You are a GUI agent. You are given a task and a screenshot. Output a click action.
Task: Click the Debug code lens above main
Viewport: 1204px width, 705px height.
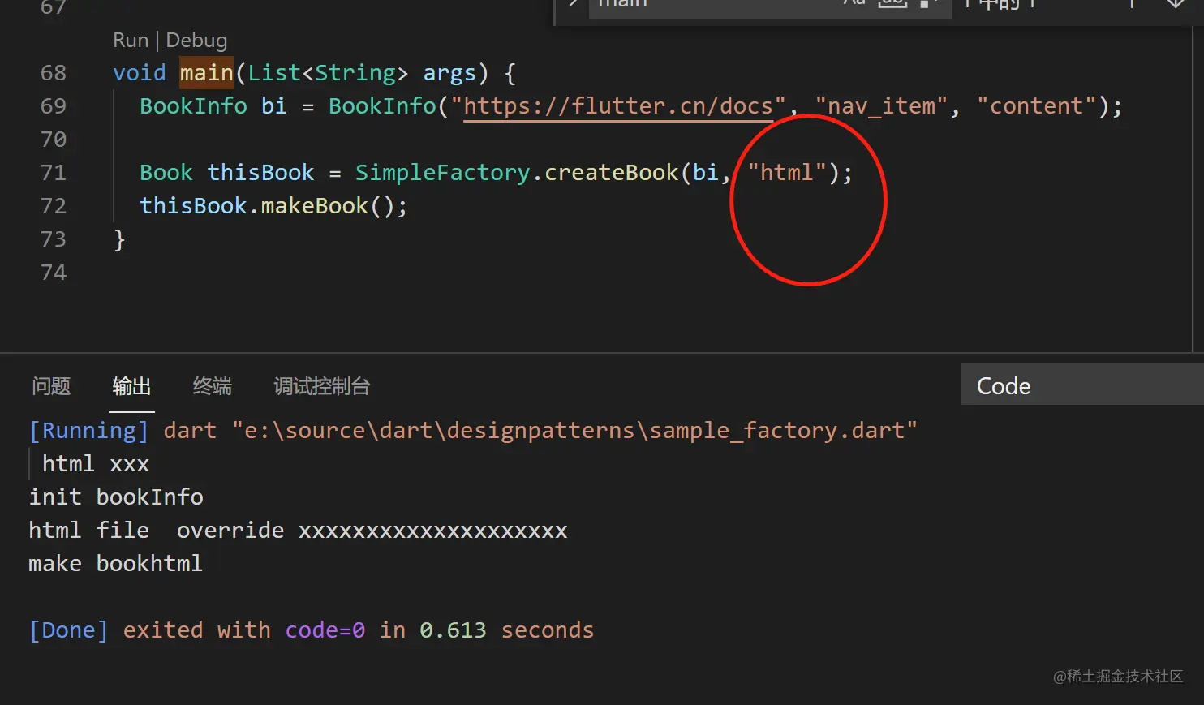[x=196, y=40]
